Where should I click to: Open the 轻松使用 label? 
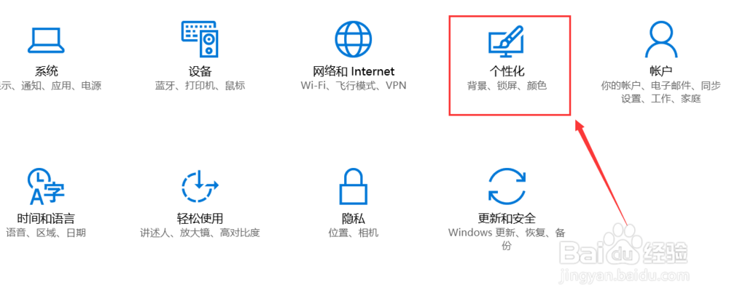200,218
